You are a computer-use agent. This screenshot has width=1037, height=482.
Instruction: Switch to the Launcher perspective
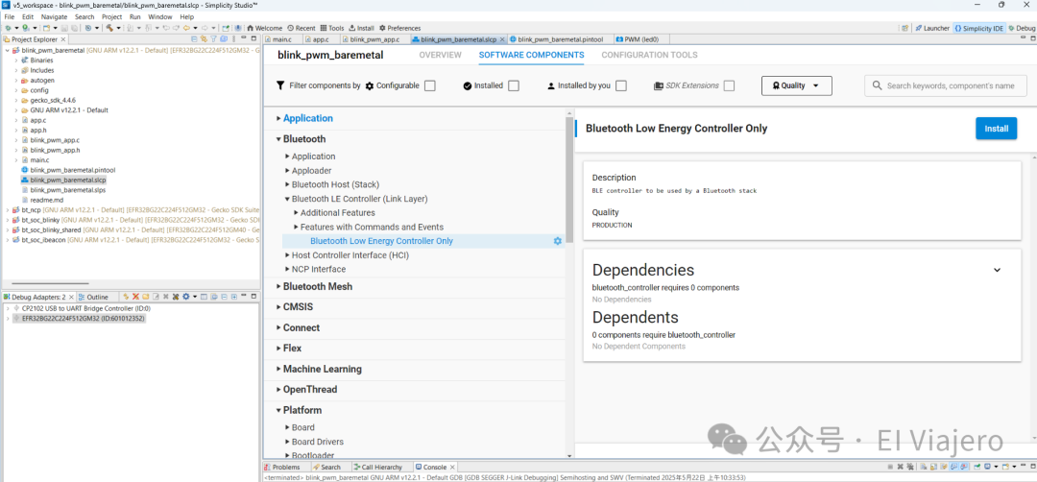932,29
